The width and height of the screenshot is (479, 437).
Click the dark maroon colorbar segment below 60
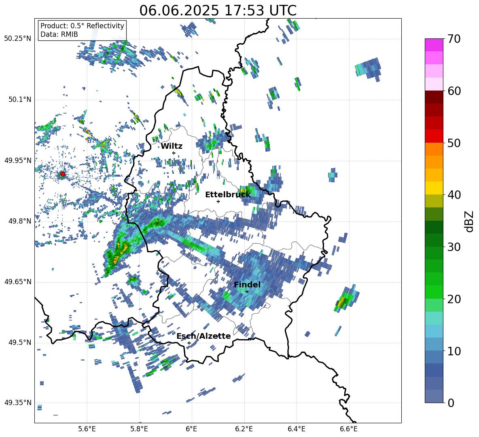click(x=434, y=97)
